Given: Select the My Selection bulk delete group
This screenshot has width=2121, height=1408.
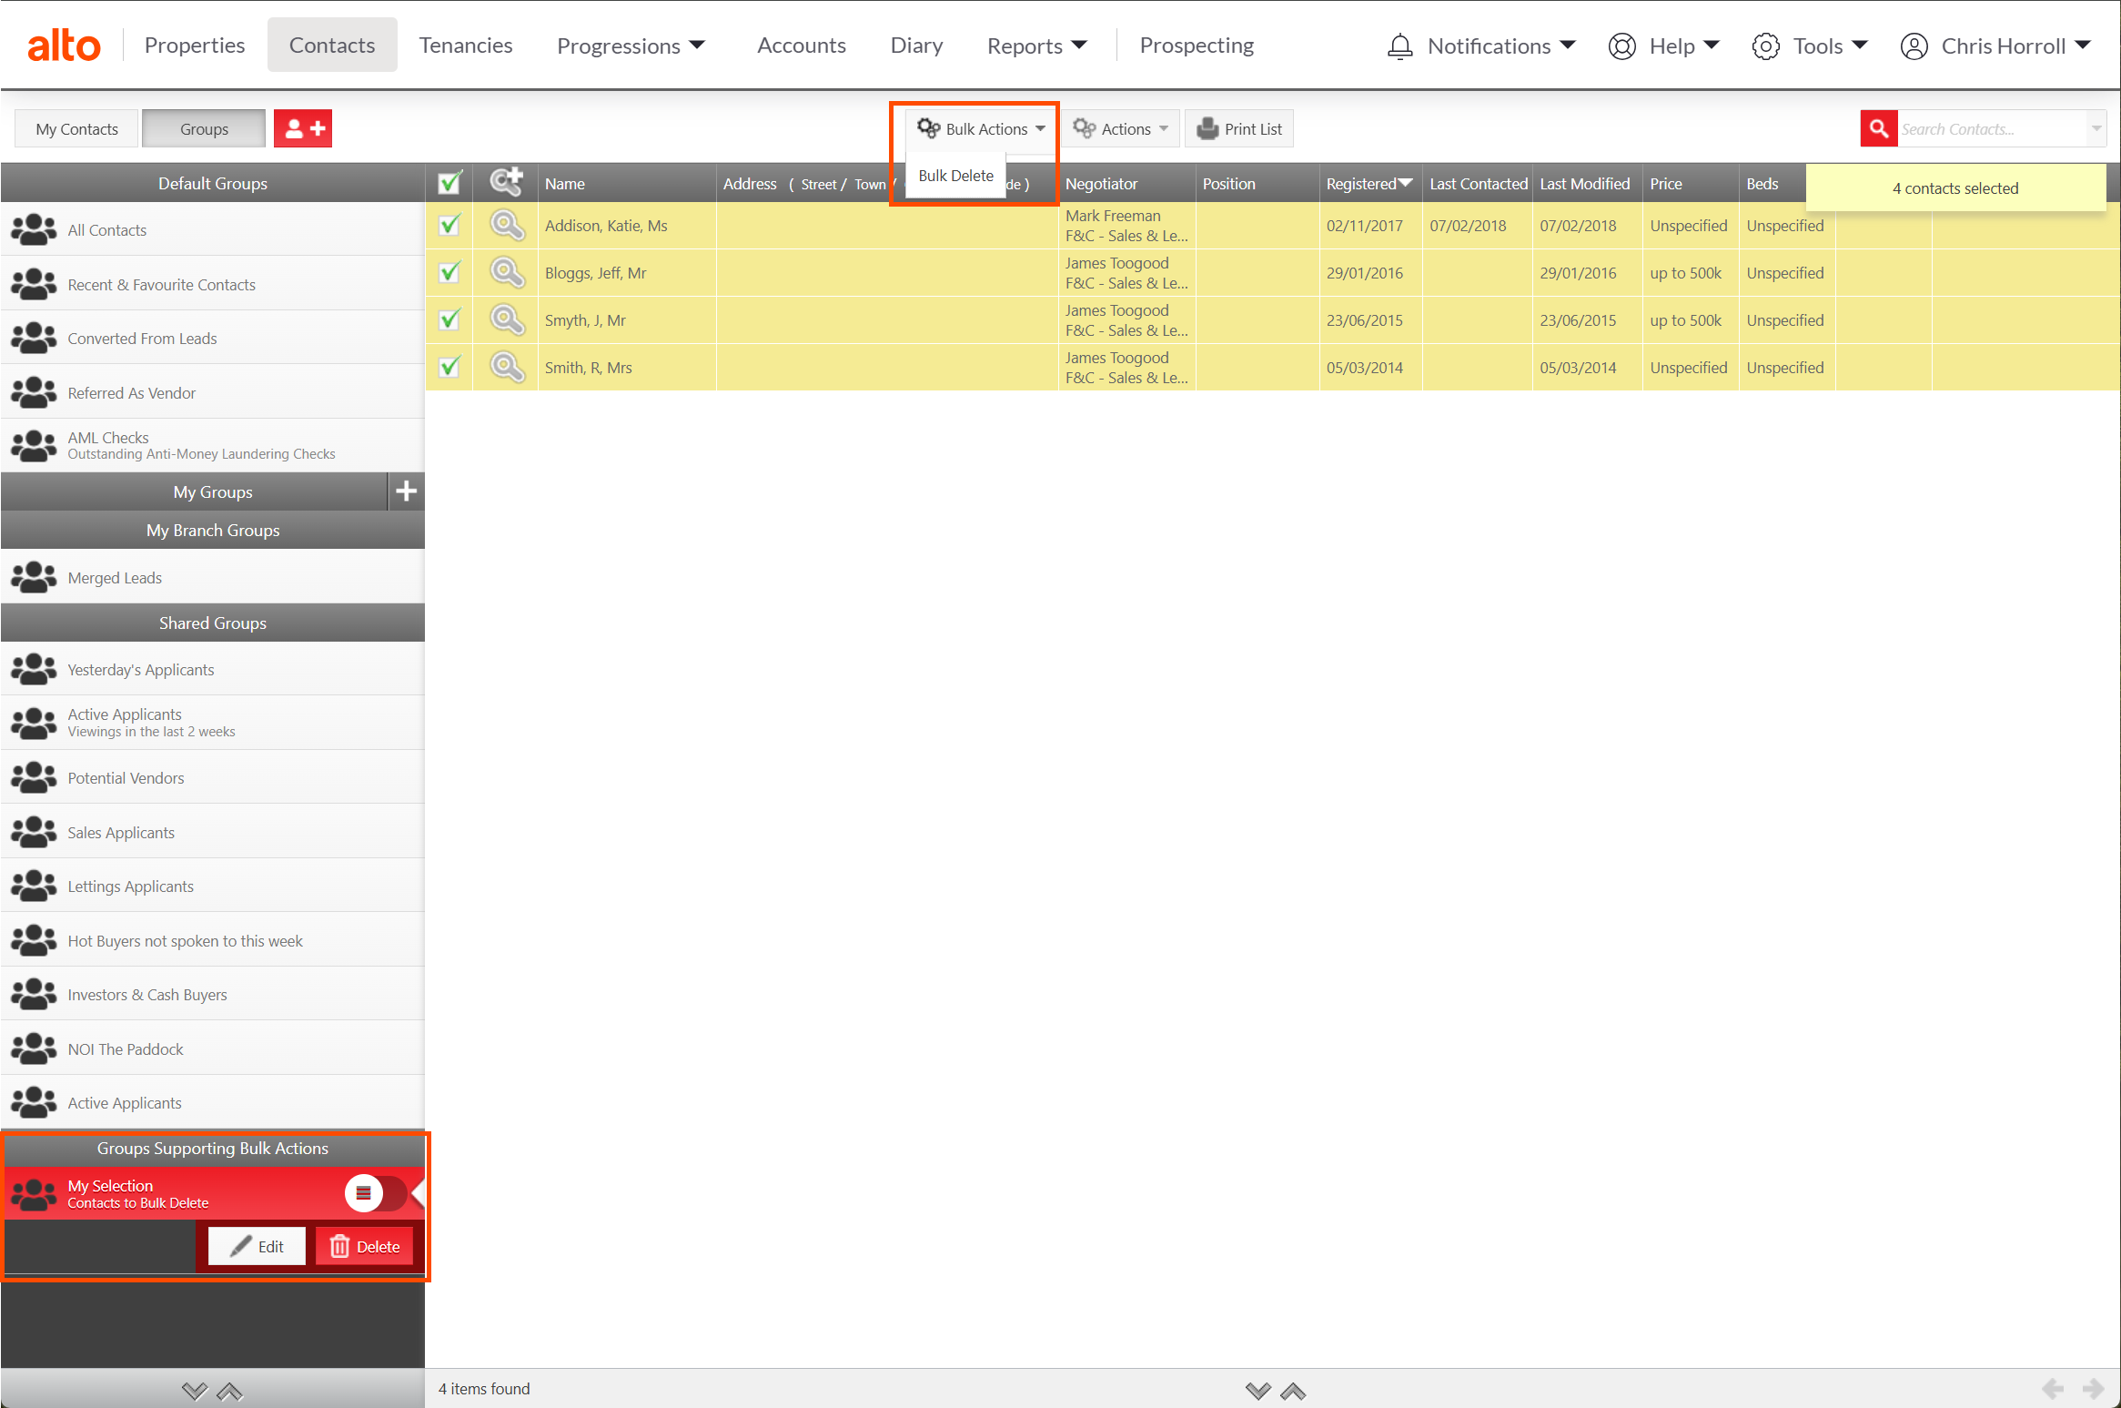Looking at the screenshot, I should click(213, 1193).
